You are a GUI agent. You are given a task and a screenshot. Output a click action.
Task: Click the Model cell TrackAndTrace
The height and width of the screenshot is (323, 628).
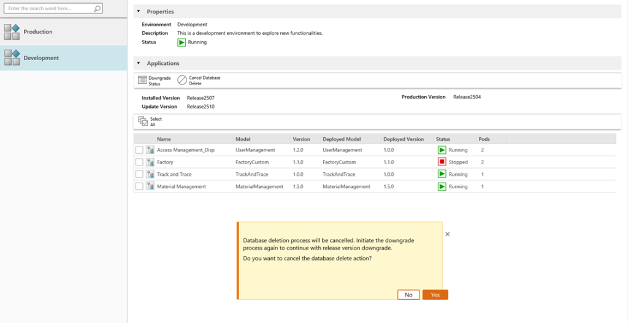click(252, 174)
